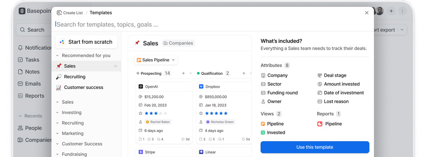Click Feb 20, 2023 date on OpenAI card

(155, 105)
